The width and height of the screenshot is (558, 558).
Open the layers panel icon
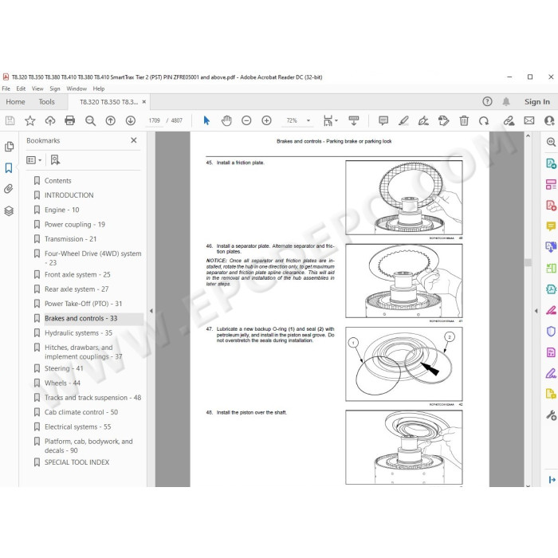(9, 211)
